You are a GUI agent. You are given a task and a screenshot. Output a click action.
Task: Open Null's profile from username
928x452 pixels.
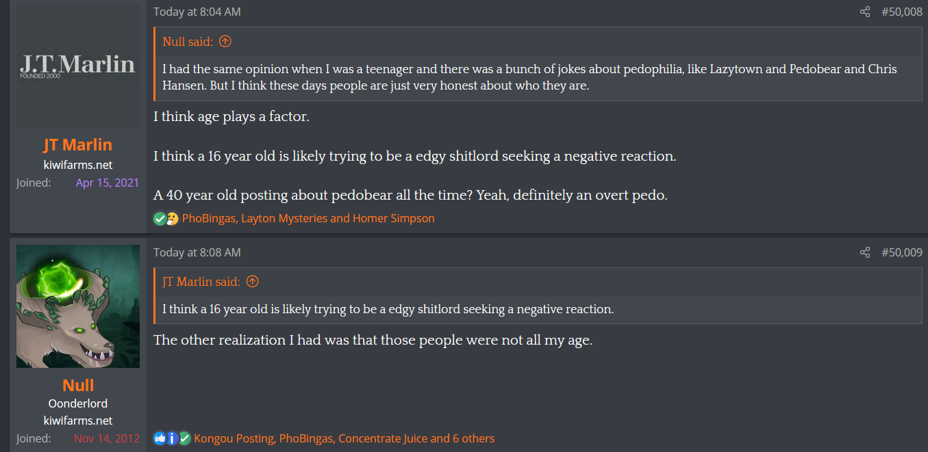[78, 385]
